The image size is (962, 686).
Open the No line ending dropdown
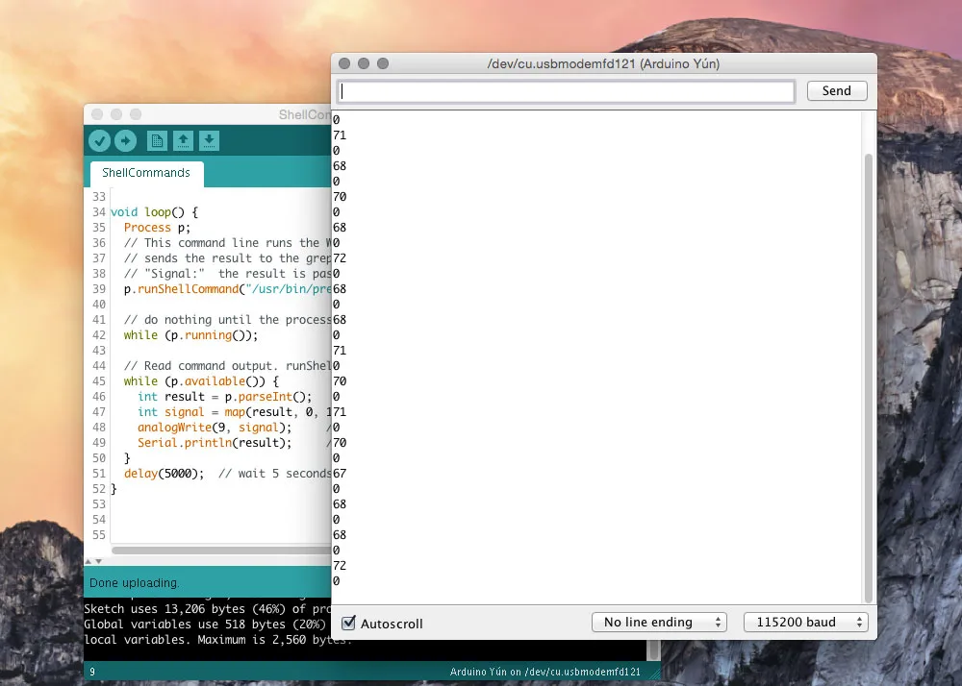coord(659,623)
